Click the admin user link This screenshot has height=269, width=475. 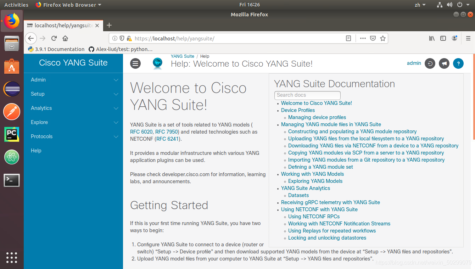point(414,63)
